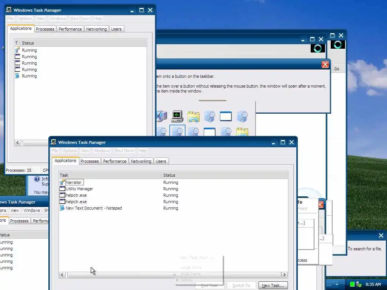Click title bar icon of front Task Manager
This screenshot has width=387, height=290.
click(x=54, y=142)
